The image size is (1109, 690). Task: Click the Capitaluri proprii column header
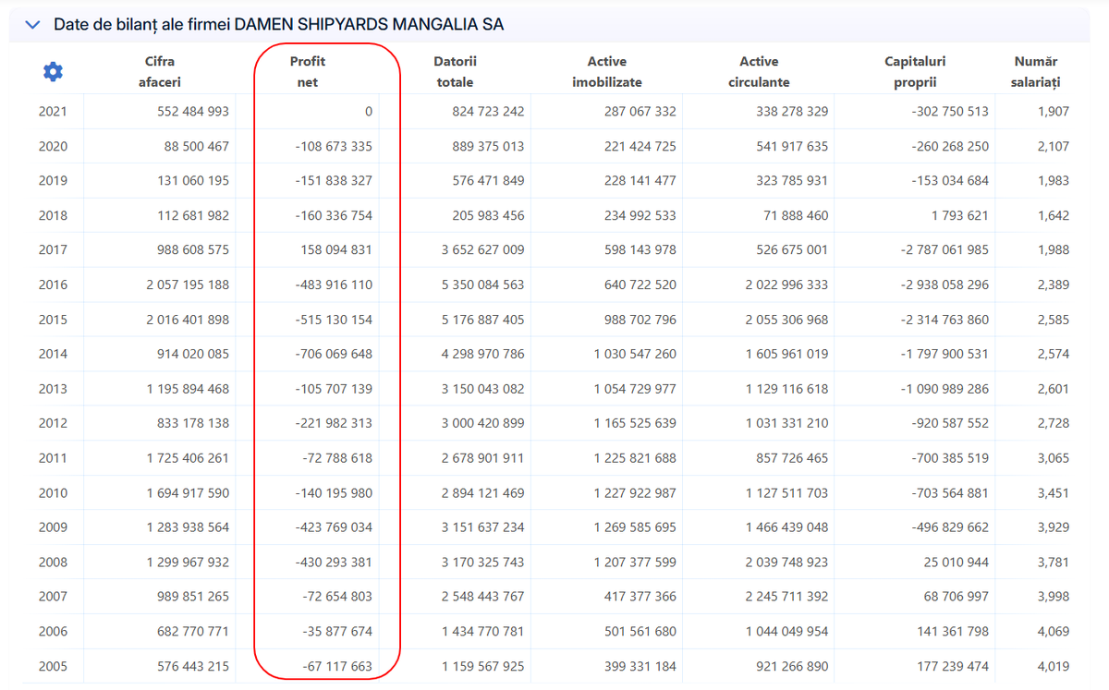pos(915,71)
